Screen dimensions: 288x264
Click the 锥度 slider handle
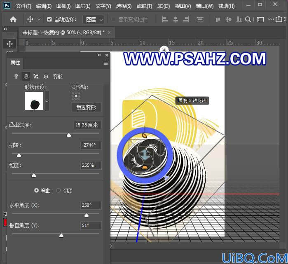point(34,175)
